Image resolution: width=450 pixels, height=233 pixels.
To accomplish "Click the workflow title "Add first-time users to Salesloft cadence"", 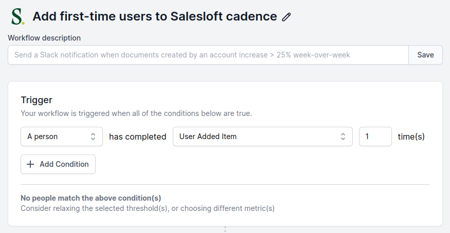I will pyautogui.click(x=155, y=16).
